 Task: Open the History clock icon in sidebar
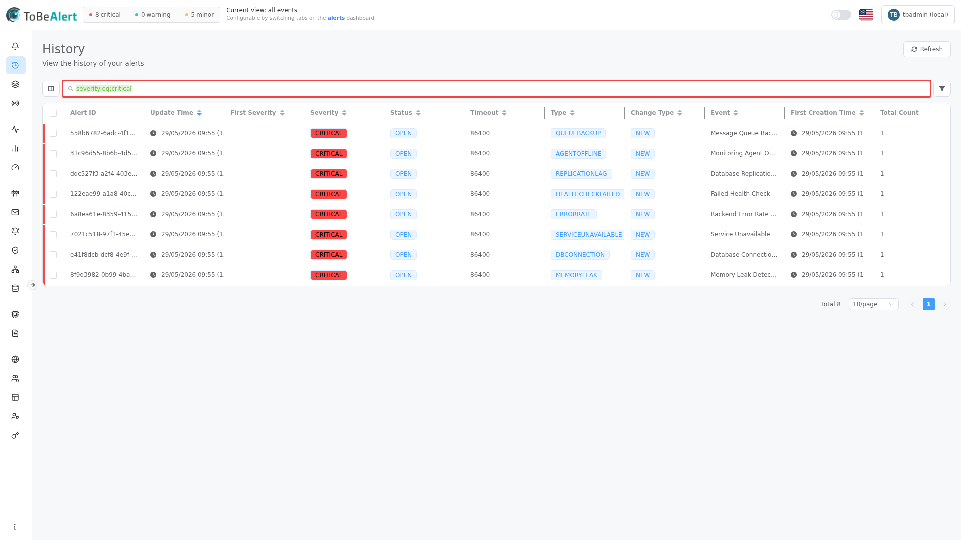click(15, 65)
